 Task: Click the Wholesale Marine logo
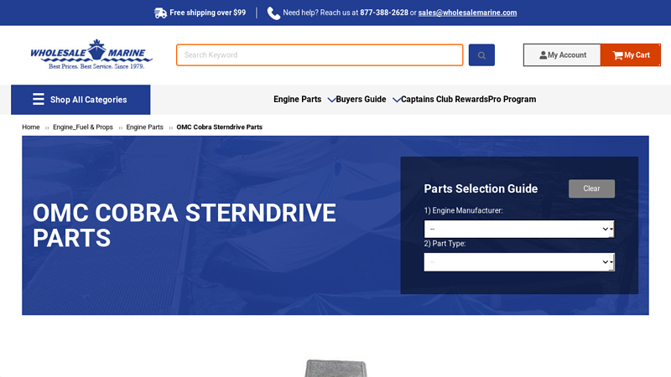point(91,54)
